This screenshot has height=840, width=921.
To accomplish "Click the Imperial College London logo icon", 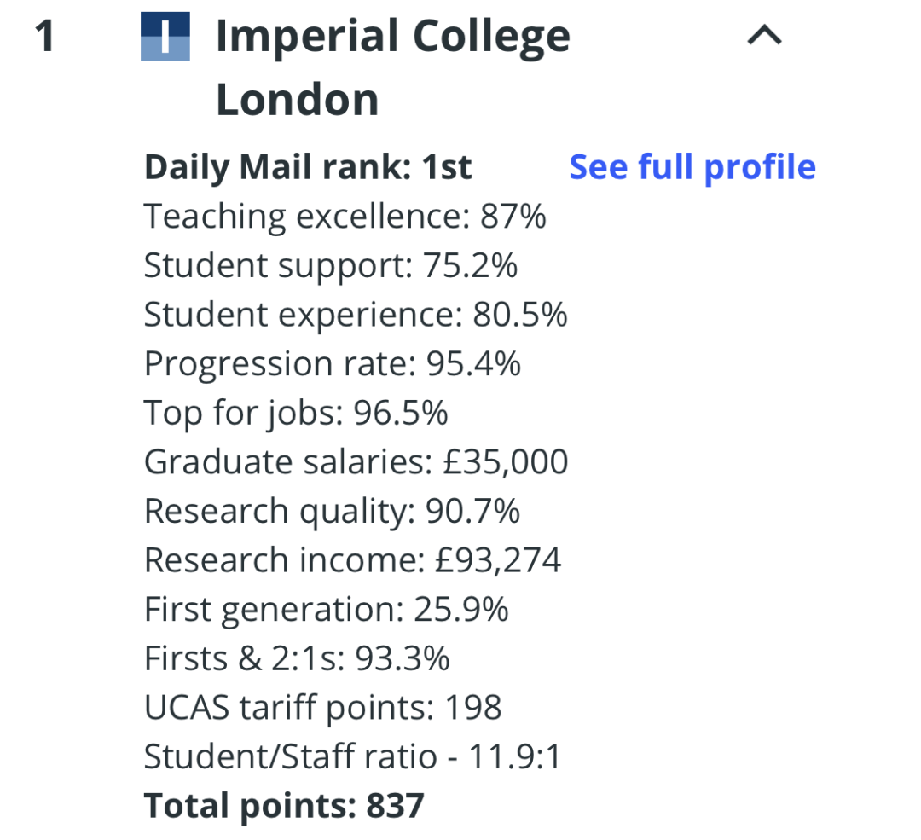I will tap(165, 36).
